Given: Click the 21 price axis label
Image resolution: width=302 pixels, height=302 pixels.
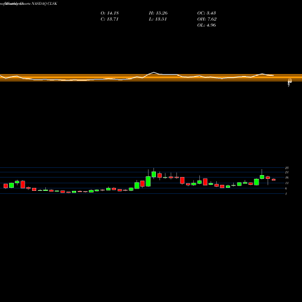Looking at the screenshot, I should click(287, 172).
